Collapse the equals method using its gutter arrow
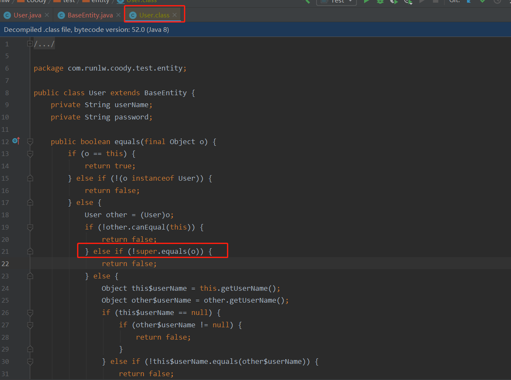 (30, 141)
